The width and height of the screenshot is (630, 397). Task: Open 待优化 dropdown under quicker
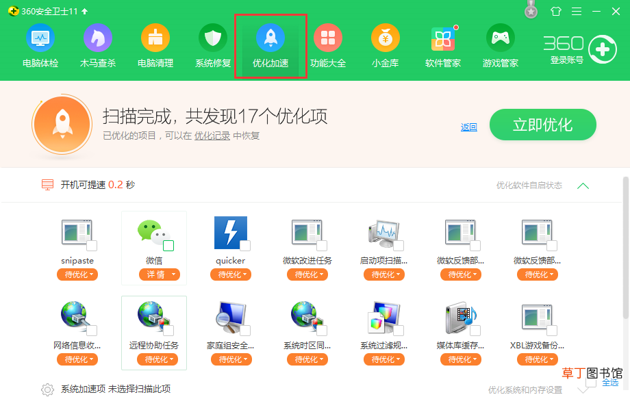231,274
